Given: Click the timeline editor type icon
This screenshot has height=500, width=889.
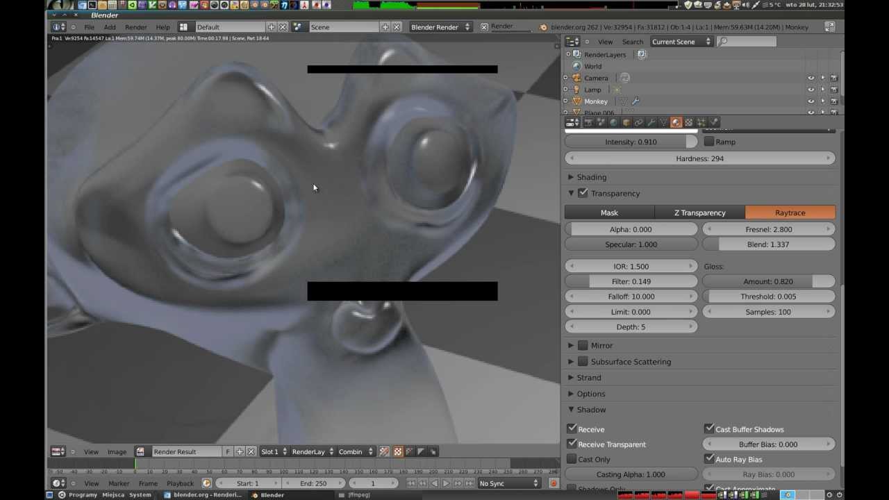Looking at the screenshot, I should pos(58,483).
